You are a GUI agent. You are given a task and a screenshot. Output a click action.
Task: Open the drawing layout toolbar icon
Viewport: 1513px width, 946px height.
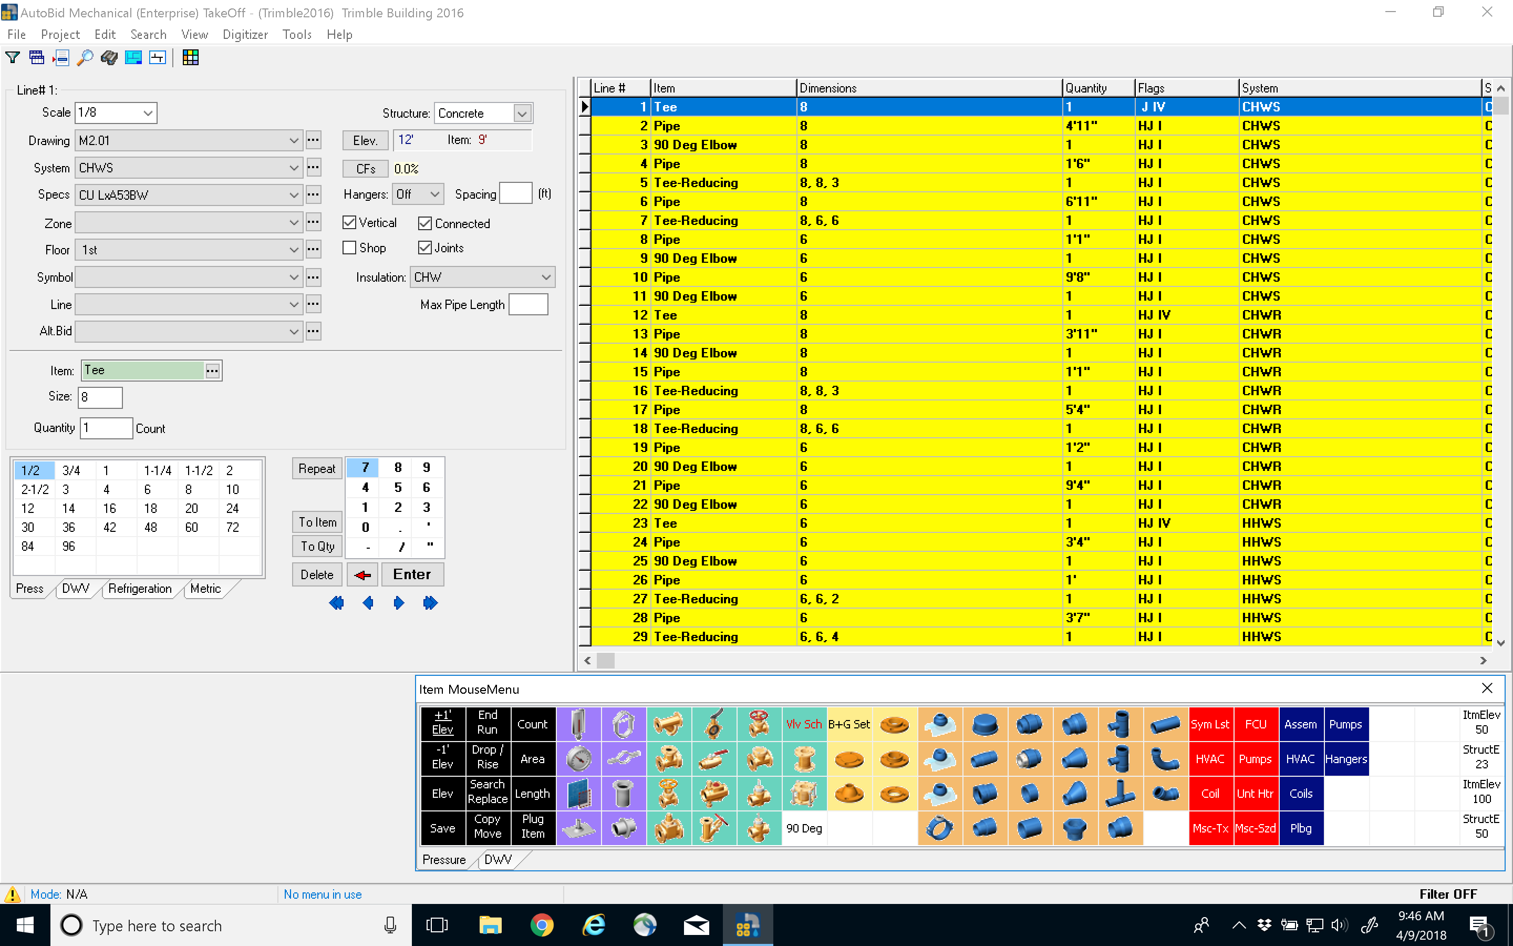point(134,58)
